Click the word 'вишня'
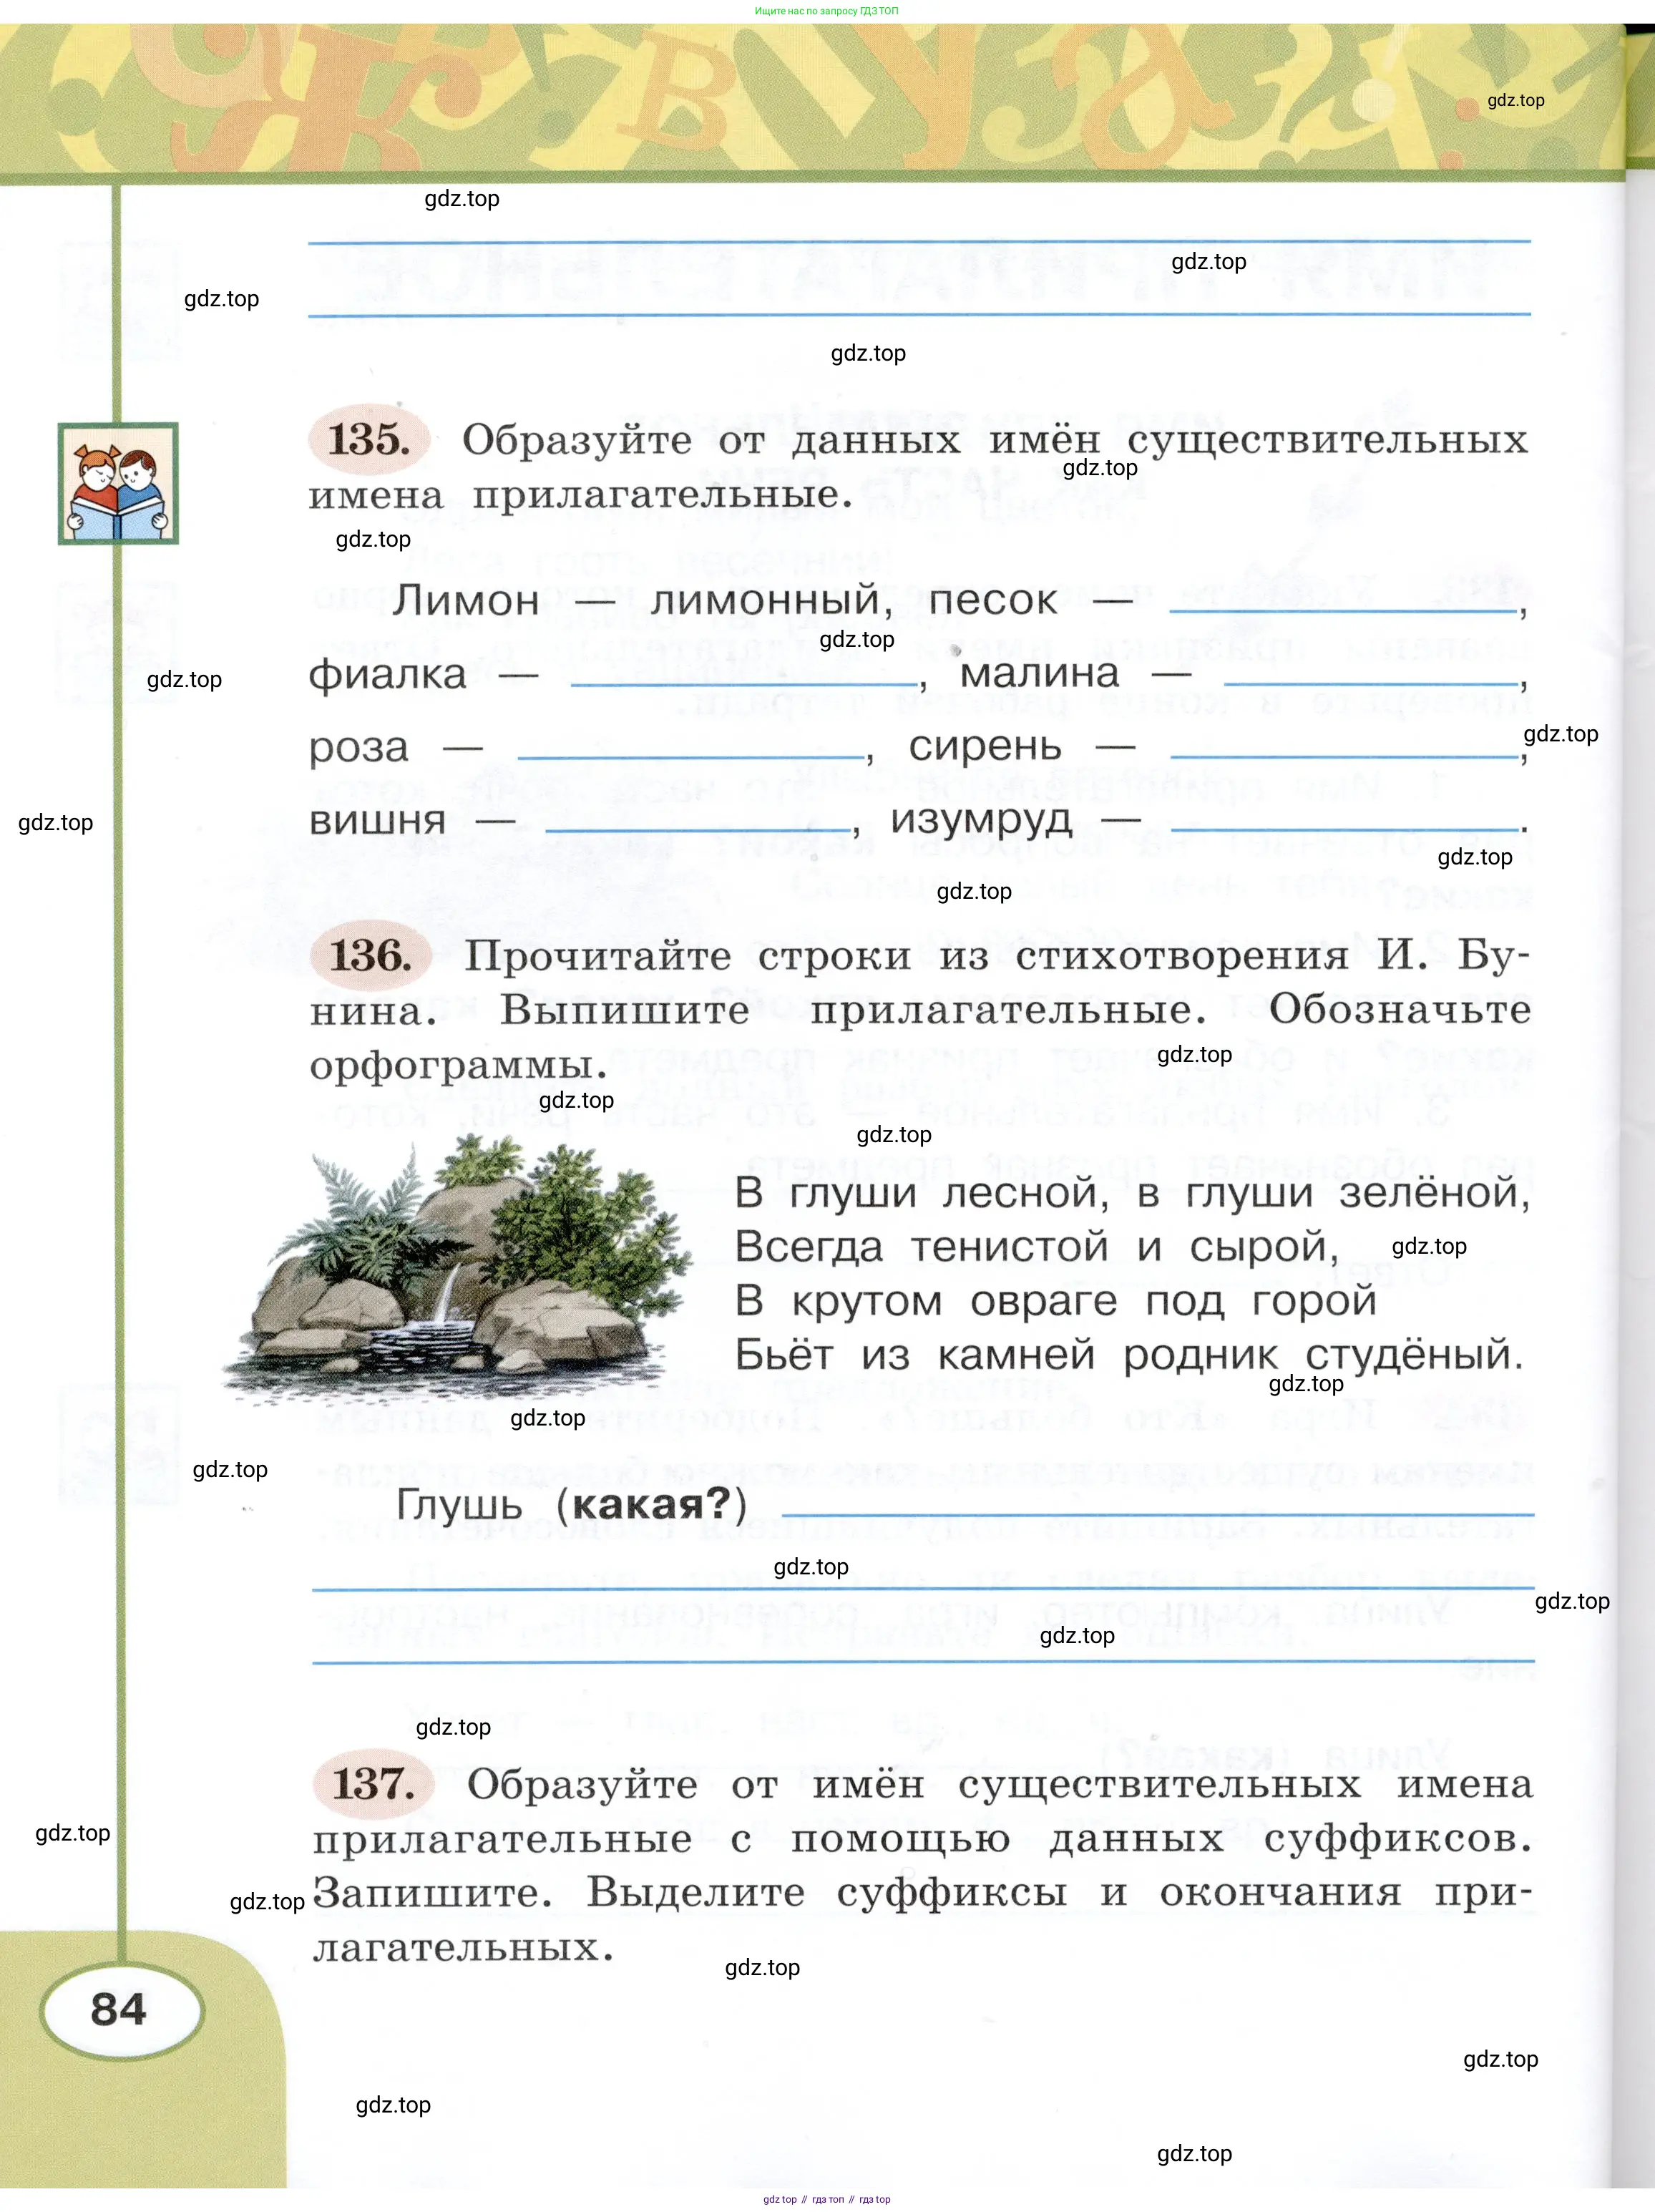 [378, 821]
